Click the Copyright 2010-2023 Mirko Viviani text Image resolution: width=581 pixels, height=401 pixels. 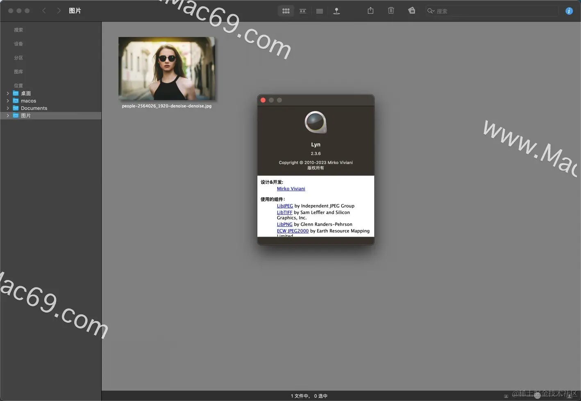(315, 163)
